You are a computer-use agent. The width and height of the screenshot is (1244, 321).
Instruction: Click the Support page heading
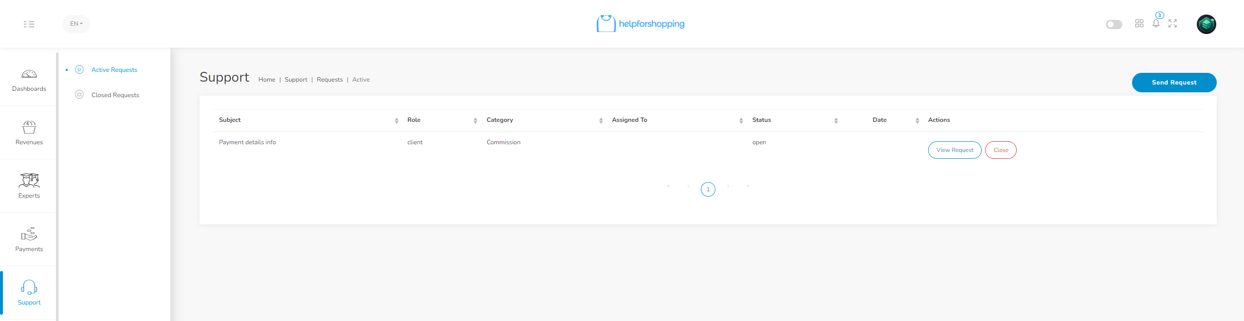tap(224, 77)
